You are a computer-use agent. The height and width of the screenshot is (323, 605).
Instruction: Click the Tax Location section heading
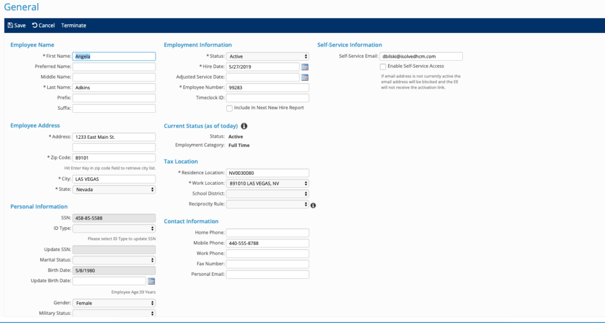(181, 162)
